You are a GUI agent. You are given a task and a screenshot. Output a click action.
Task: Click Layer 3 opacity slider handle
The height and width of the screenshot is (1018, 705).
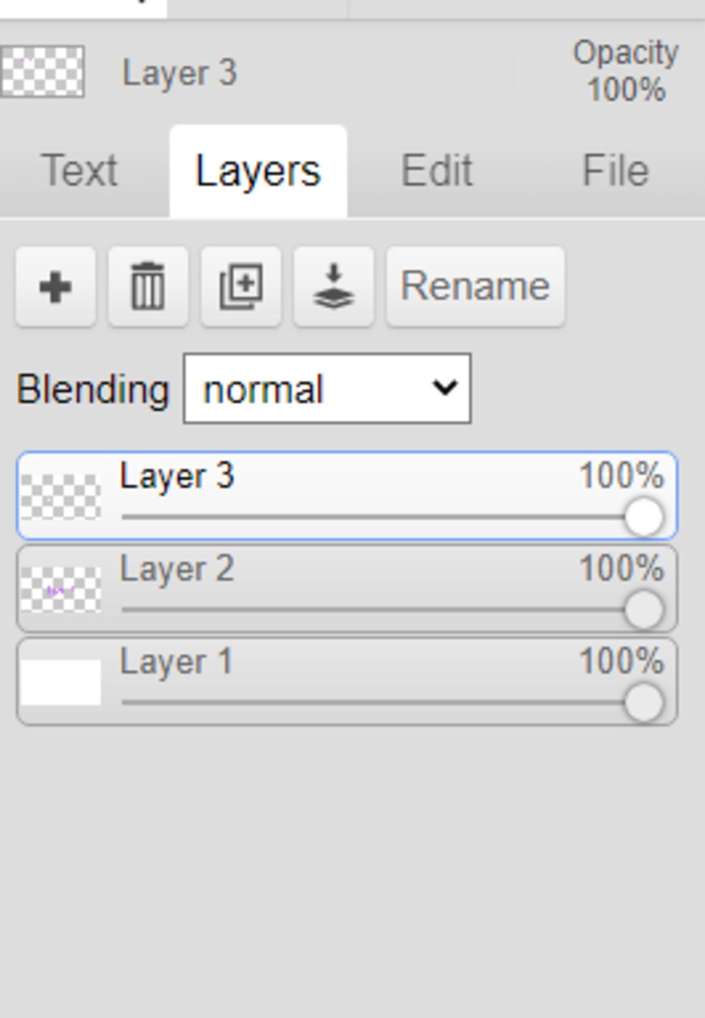pyautogui.click(x=644, y=517)
